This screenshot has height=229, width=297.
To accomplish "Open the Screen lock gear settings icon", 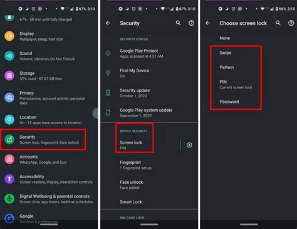I will (x=189, y=145).
